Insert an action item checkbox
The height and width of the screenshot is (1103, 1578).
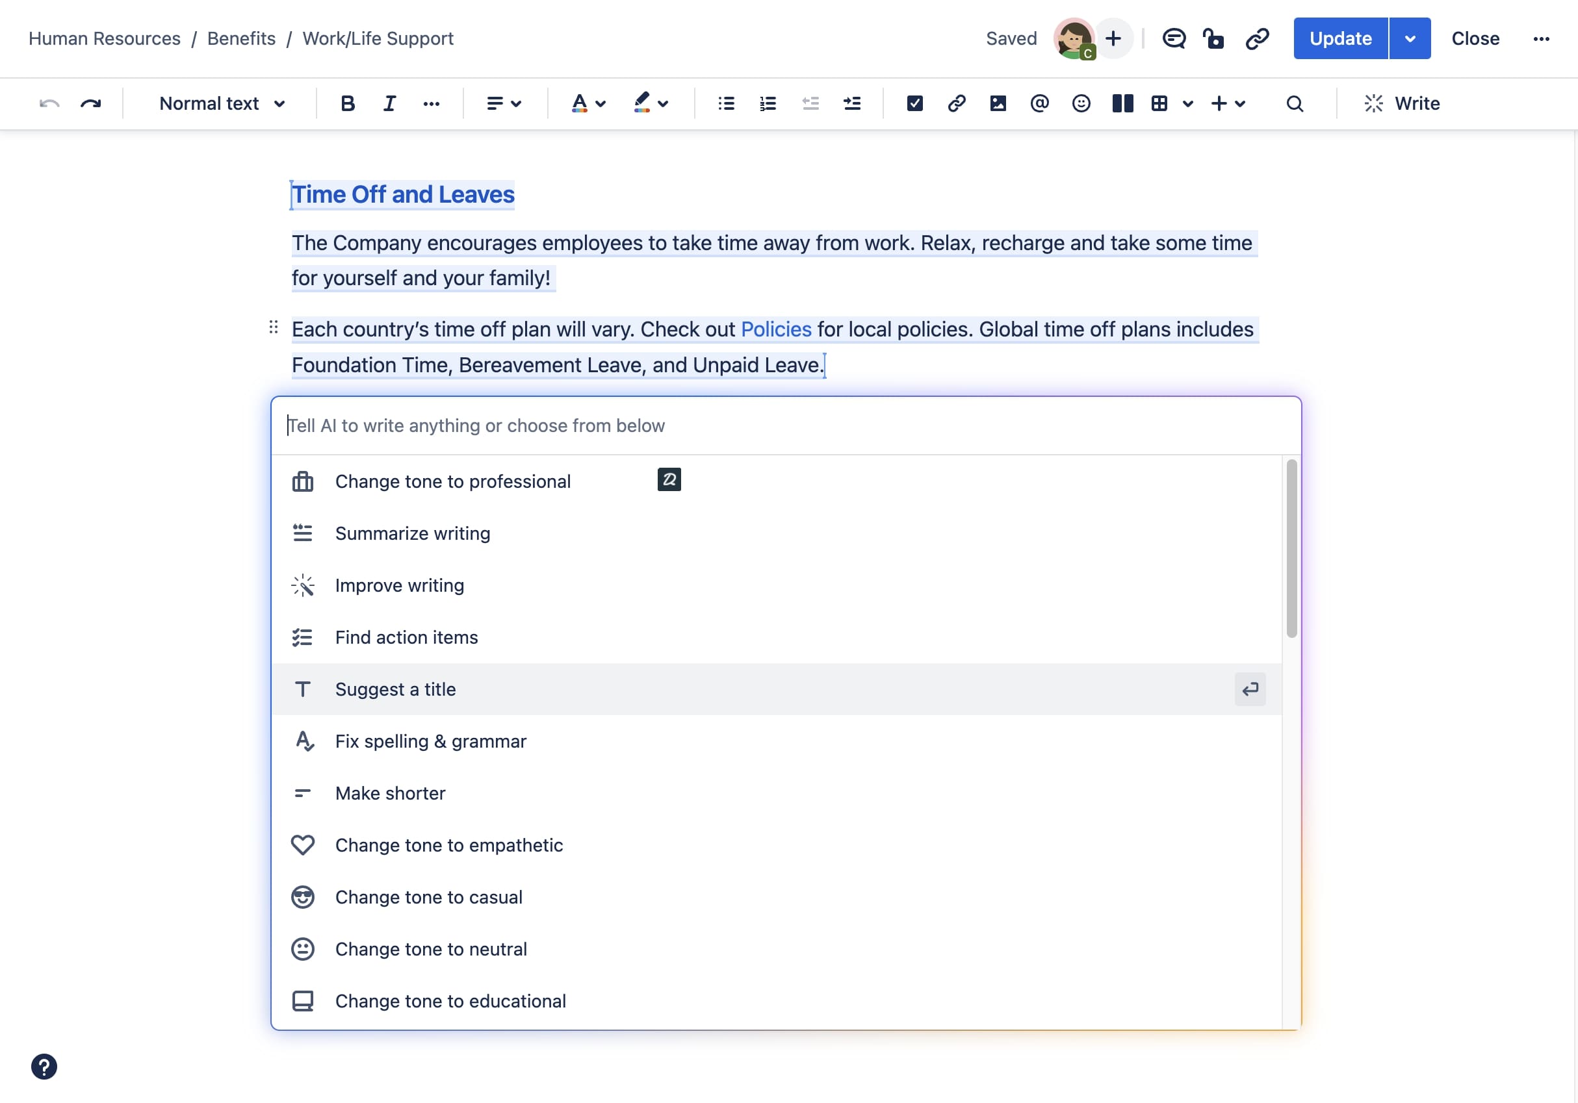click(915, 104)
